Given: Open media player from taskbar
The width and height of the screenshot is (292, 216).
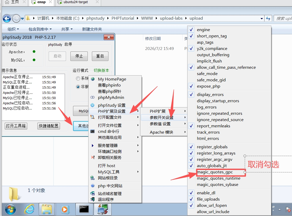Looking at the screenshot, I should pos(65,209).
